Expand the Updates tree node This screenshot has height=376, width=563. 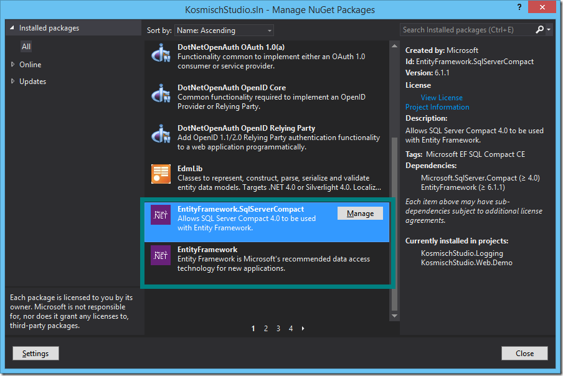12,82
